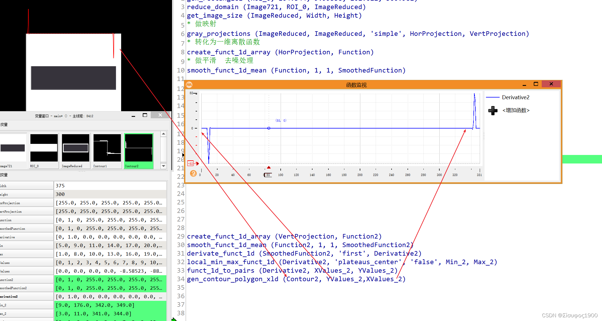
Task: Maximize the variable window
Action: pos(145,115)
